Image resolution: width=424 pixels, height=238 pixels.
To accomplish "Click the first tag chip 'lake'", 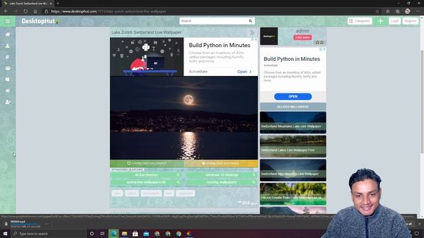I will (x=117, y=193).
